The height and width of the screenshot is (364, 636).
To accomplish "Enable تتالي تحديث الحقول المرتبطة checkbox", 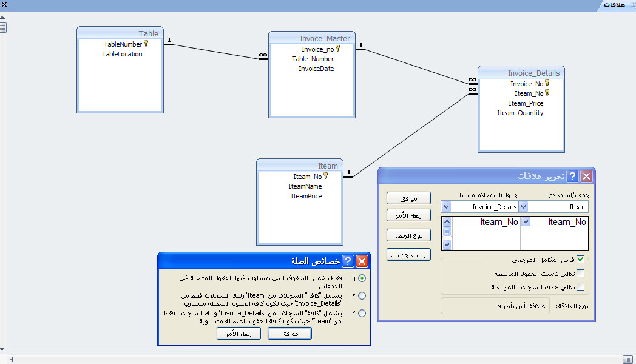I will coord(580,274).
